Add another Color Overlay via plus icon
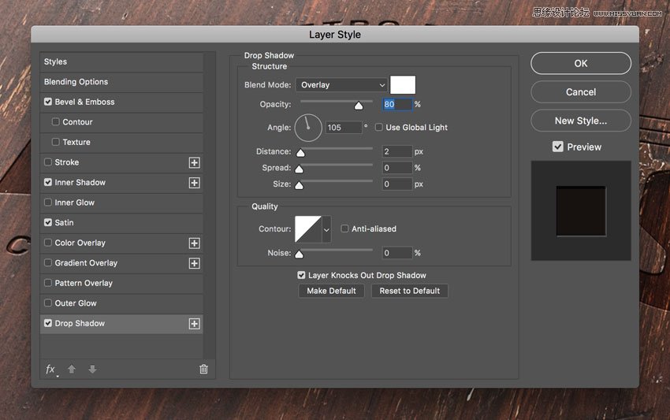The image size is (670, 420). click(194, 243)
